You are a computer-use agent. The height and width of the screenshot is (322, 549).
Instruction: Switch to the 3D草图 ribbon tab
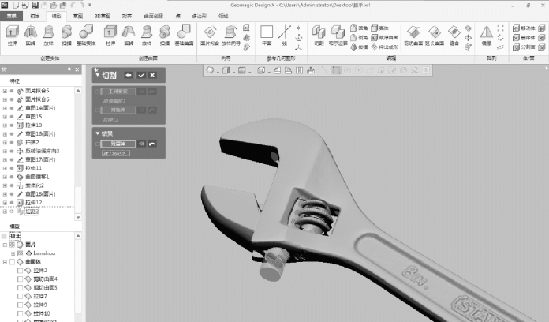click(103, 16)
